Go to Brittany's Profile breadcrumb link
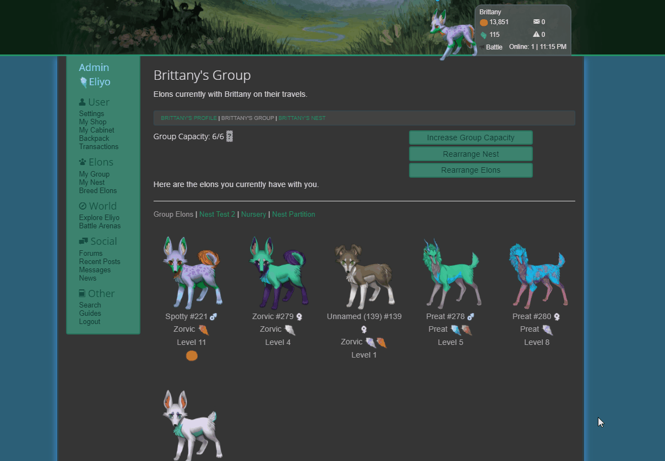This screenshot has width=665, height=461. pos(189,118)
